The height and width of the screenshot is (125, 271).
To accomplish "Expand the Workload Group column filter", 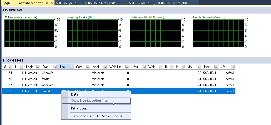I will click(233, 67).
